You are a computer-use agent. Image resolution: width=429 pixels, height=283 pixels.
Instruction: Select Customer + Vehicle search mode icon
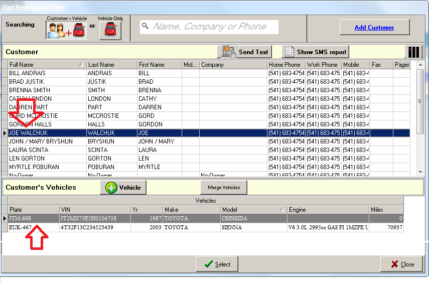click(66, 30)
